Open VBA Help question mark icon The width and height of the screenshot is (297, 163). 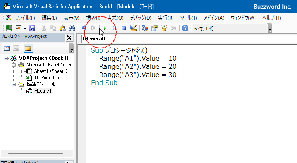(185, 28)
